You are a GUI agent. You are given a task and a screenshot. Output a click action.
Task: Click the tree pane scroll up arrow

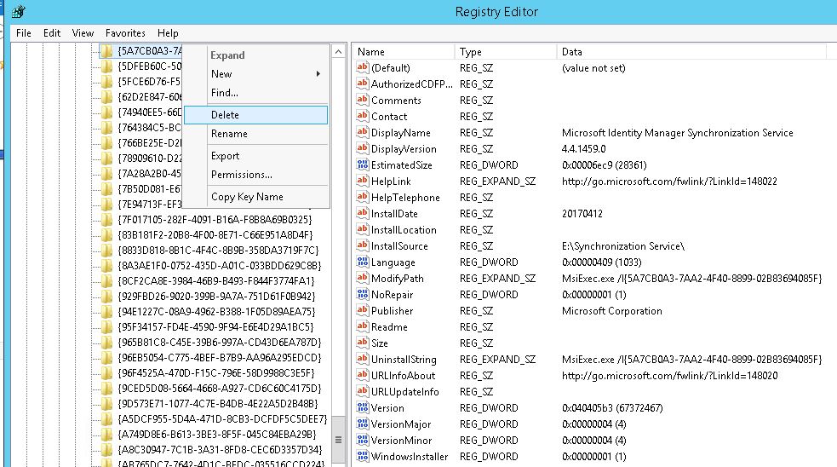338,52
